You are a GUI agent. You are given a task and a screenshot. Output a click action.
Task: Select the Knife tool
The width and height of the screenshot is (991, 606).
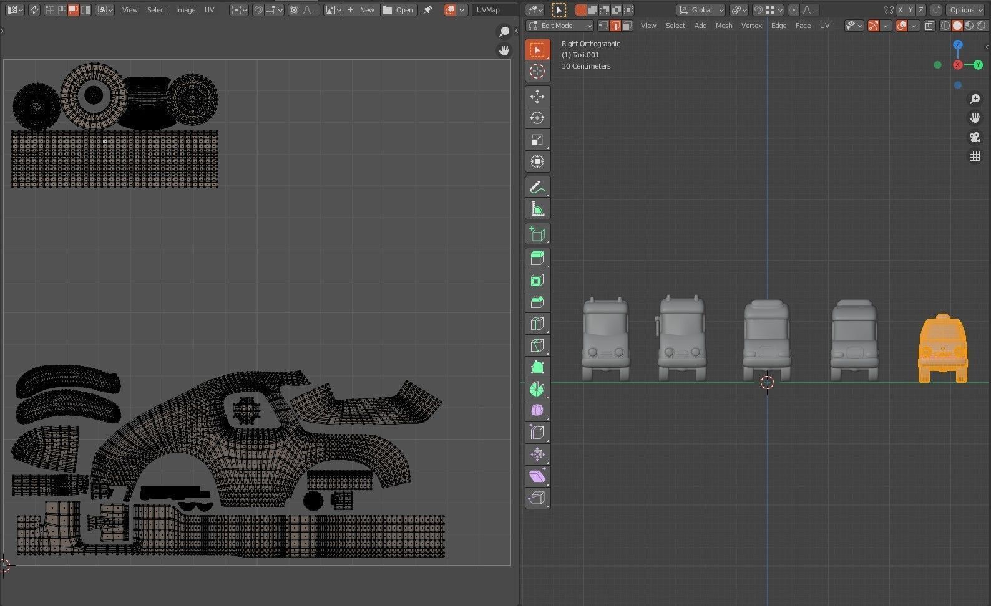tap(537, 345)
